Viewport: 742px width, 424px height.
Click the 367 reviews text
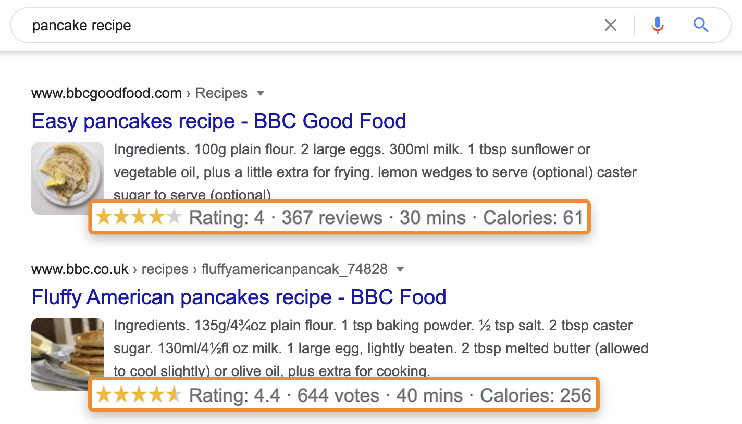coord(332,217)
